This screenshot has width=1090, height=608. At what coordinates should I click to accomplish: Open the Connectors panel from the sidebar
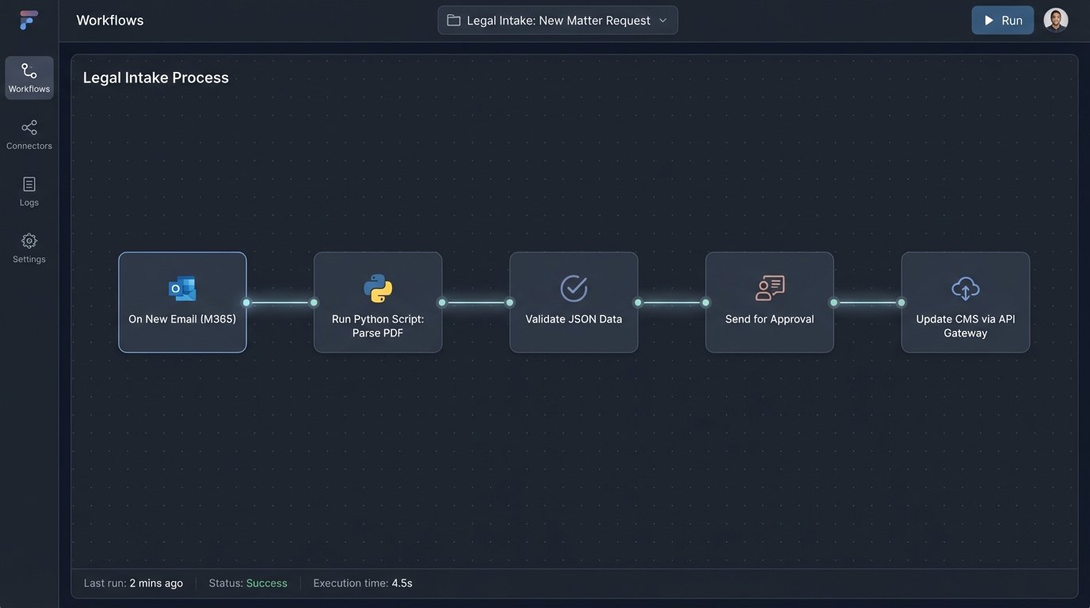(29, 127)
